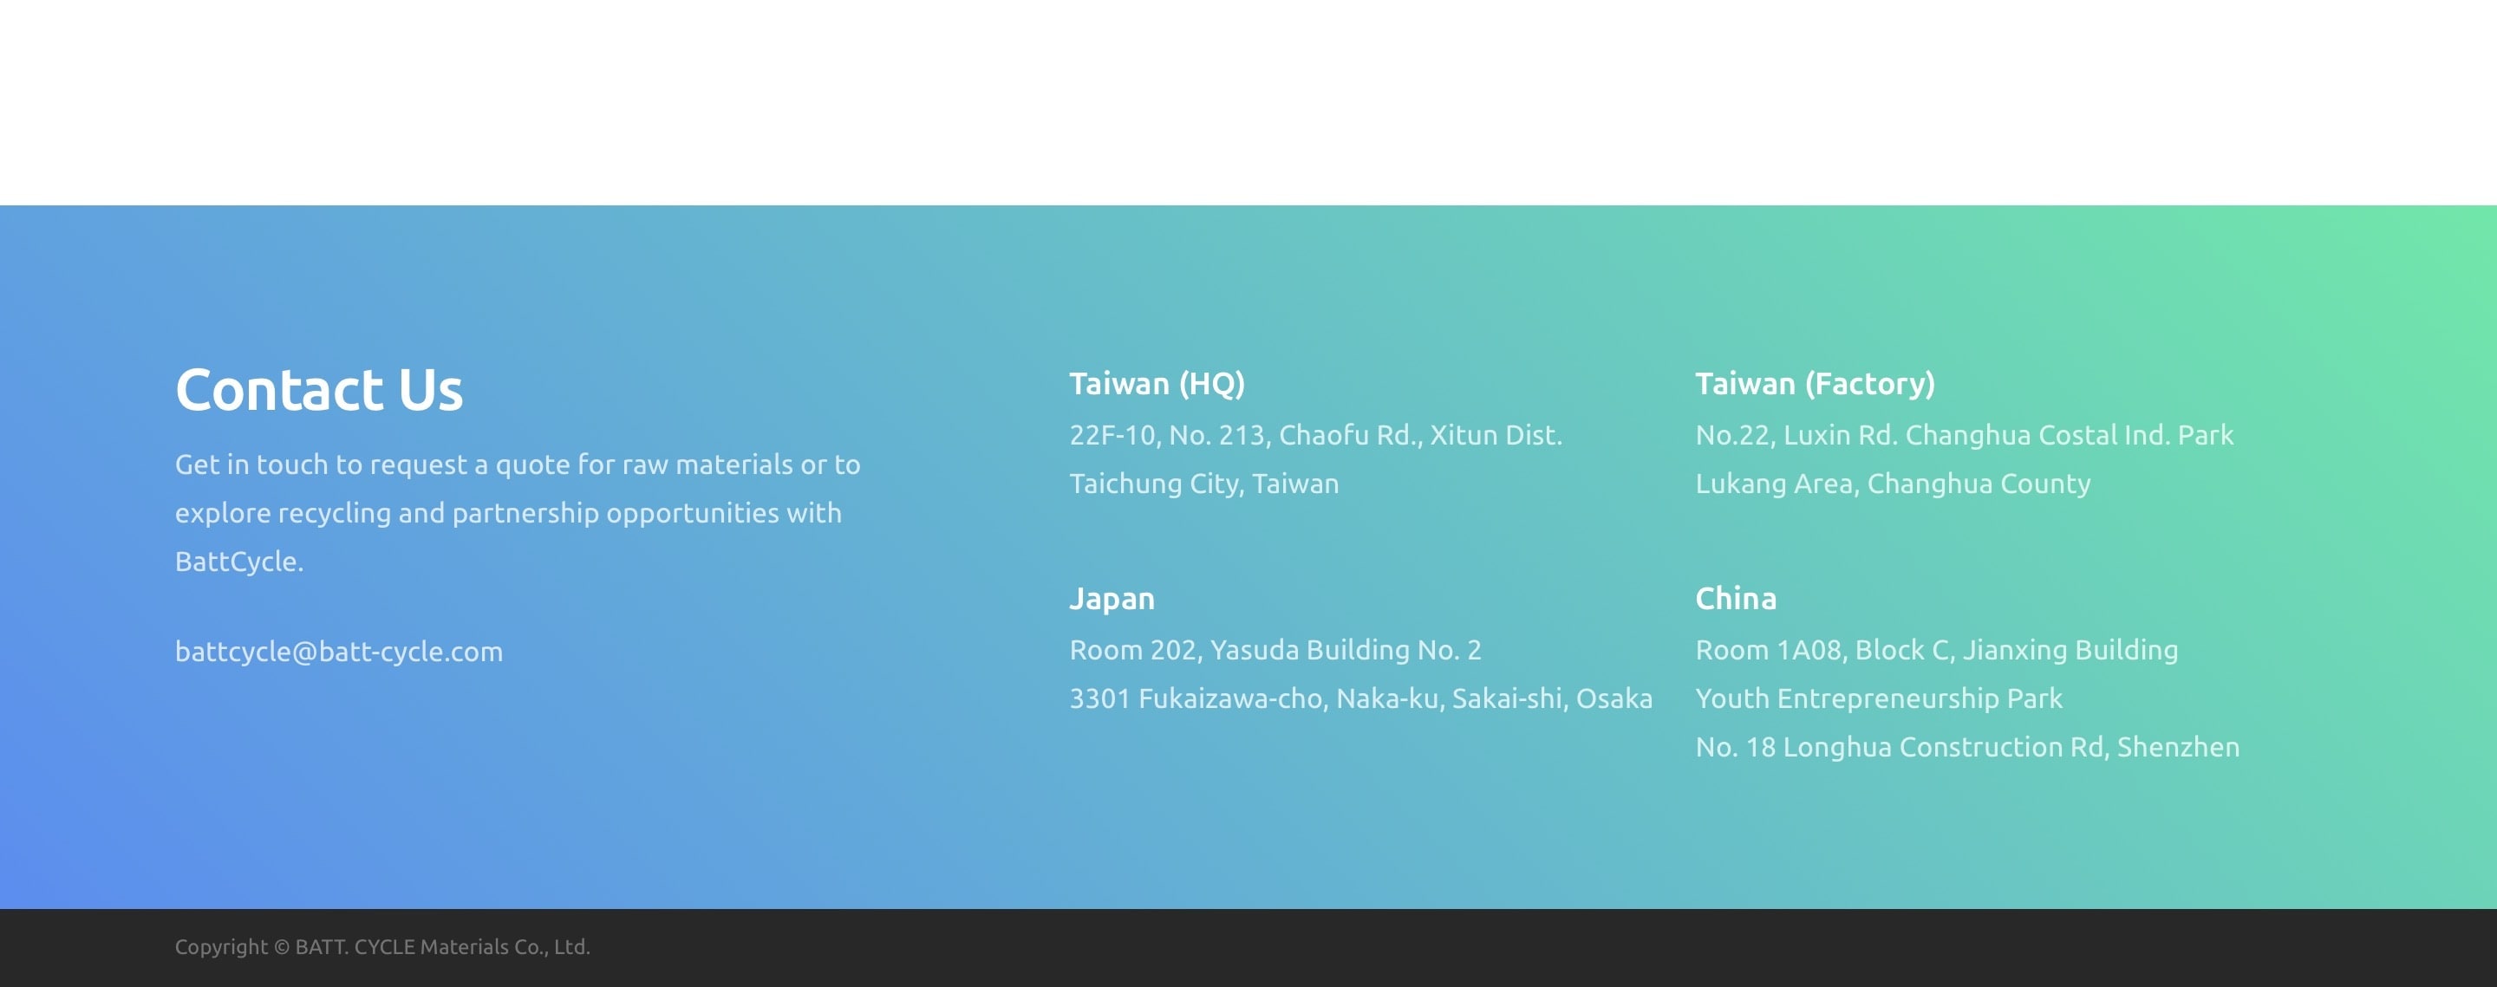
Task: Click the Contact Us heading
Action: (x=319, y=389)
